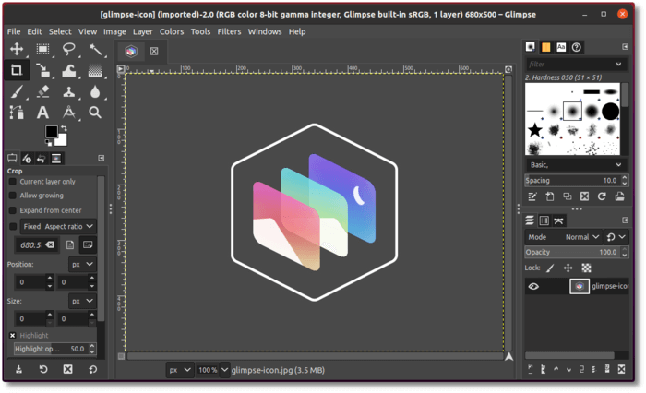
Task: Open brush filter tag dropdown
Action: click(x=619, y=65)
